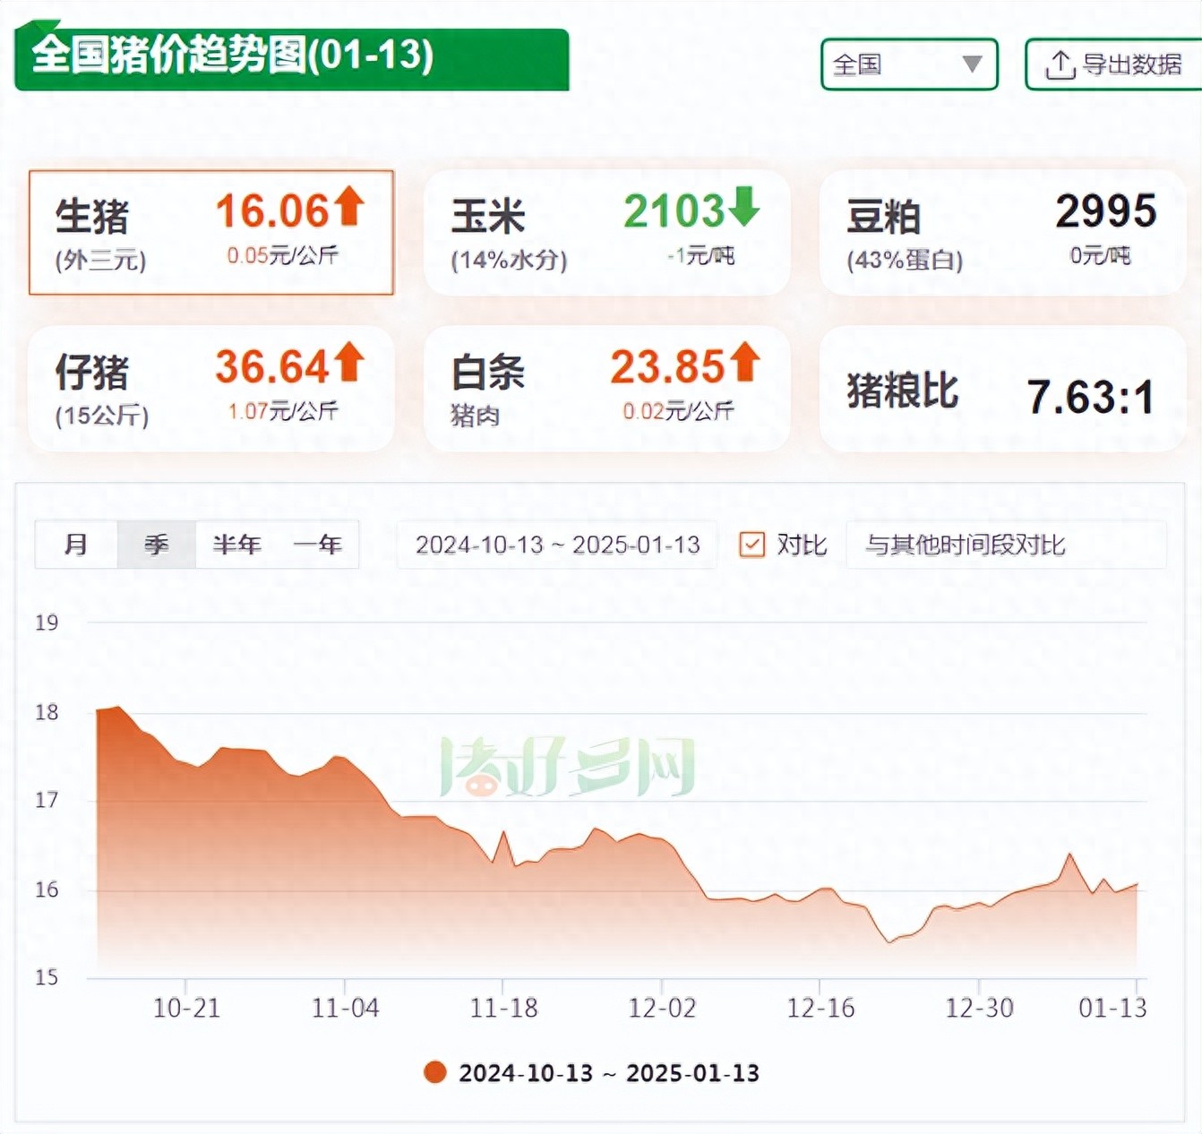Screen dimensions: 1202x1134
Task: Click the 1.07元/公斤 change text
Action: pos(282,411)
